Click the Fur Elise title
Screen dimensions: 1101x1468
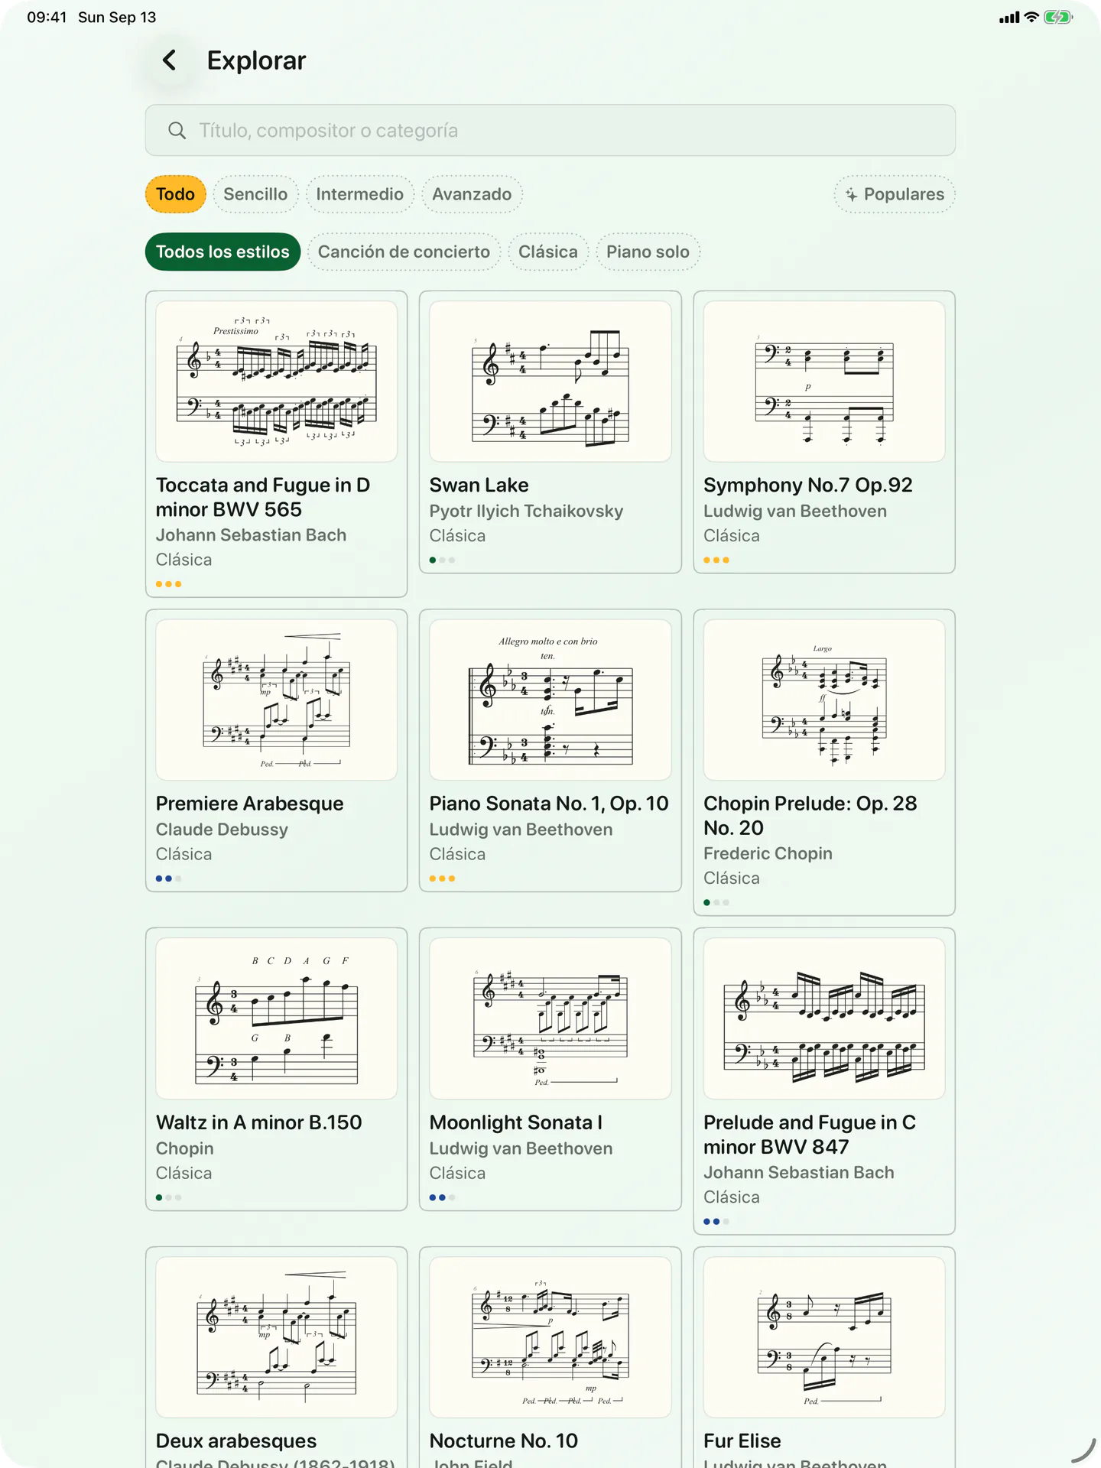tap(742, 1441)
